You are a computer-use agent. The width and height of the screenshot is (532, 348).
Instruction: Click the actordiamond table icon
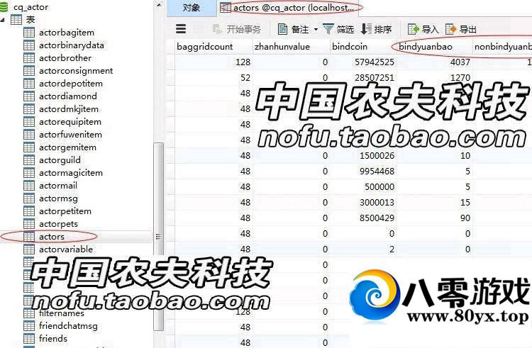pyautogui.click(x=29, y=96)
